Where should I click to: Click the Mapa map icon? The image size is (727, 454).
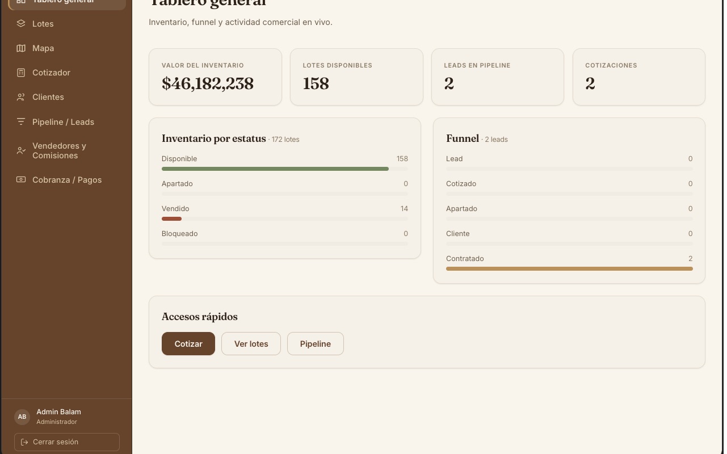pos(21,48)
